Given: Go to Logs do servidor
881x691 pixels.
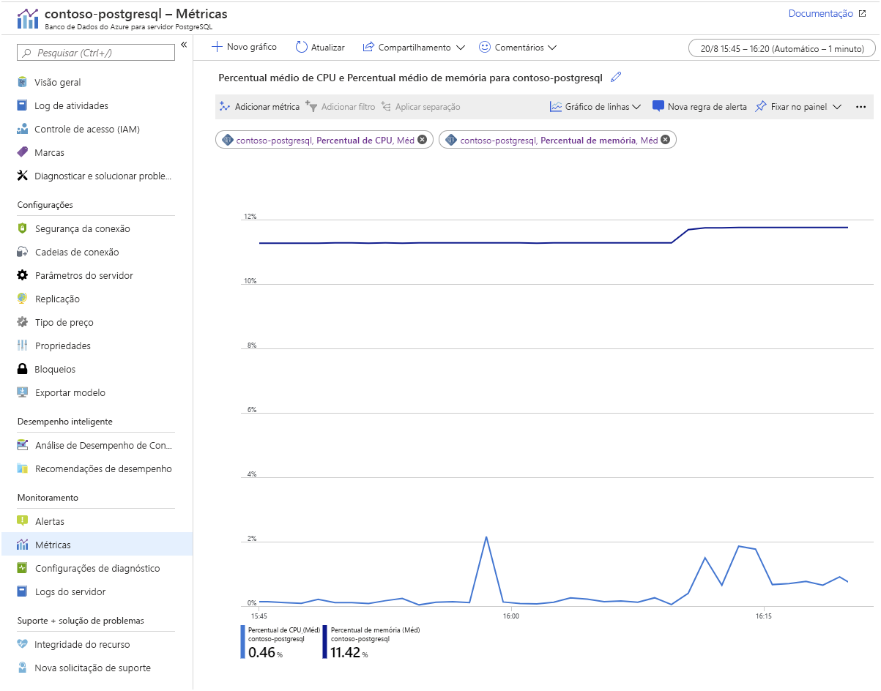Looking at the screenshot, I should [x=70, y=591].
